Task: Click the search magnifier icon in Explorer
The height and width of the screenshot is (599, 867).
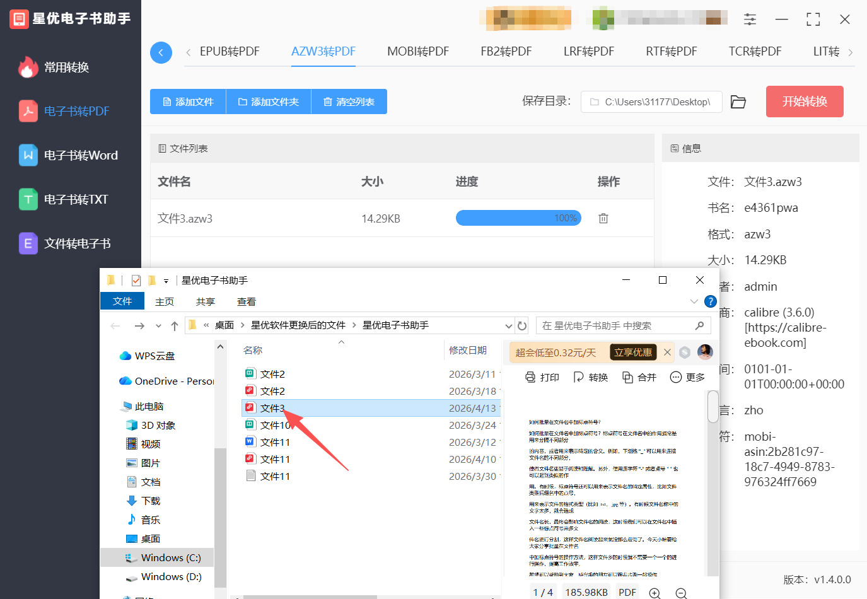Action: (x=699, y=325)
